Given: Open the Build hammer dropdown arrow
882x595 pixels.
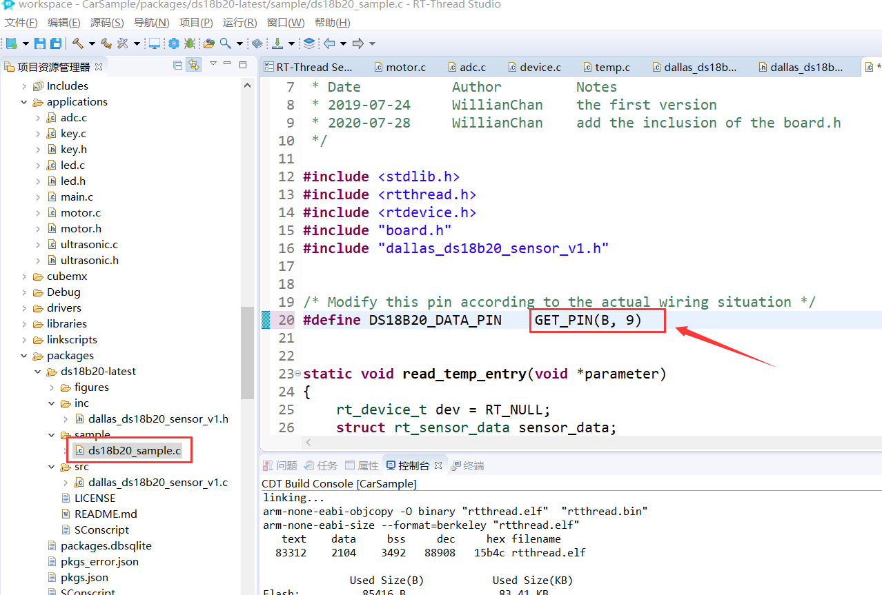Looking at the screenshot, I should coord(90,43).
